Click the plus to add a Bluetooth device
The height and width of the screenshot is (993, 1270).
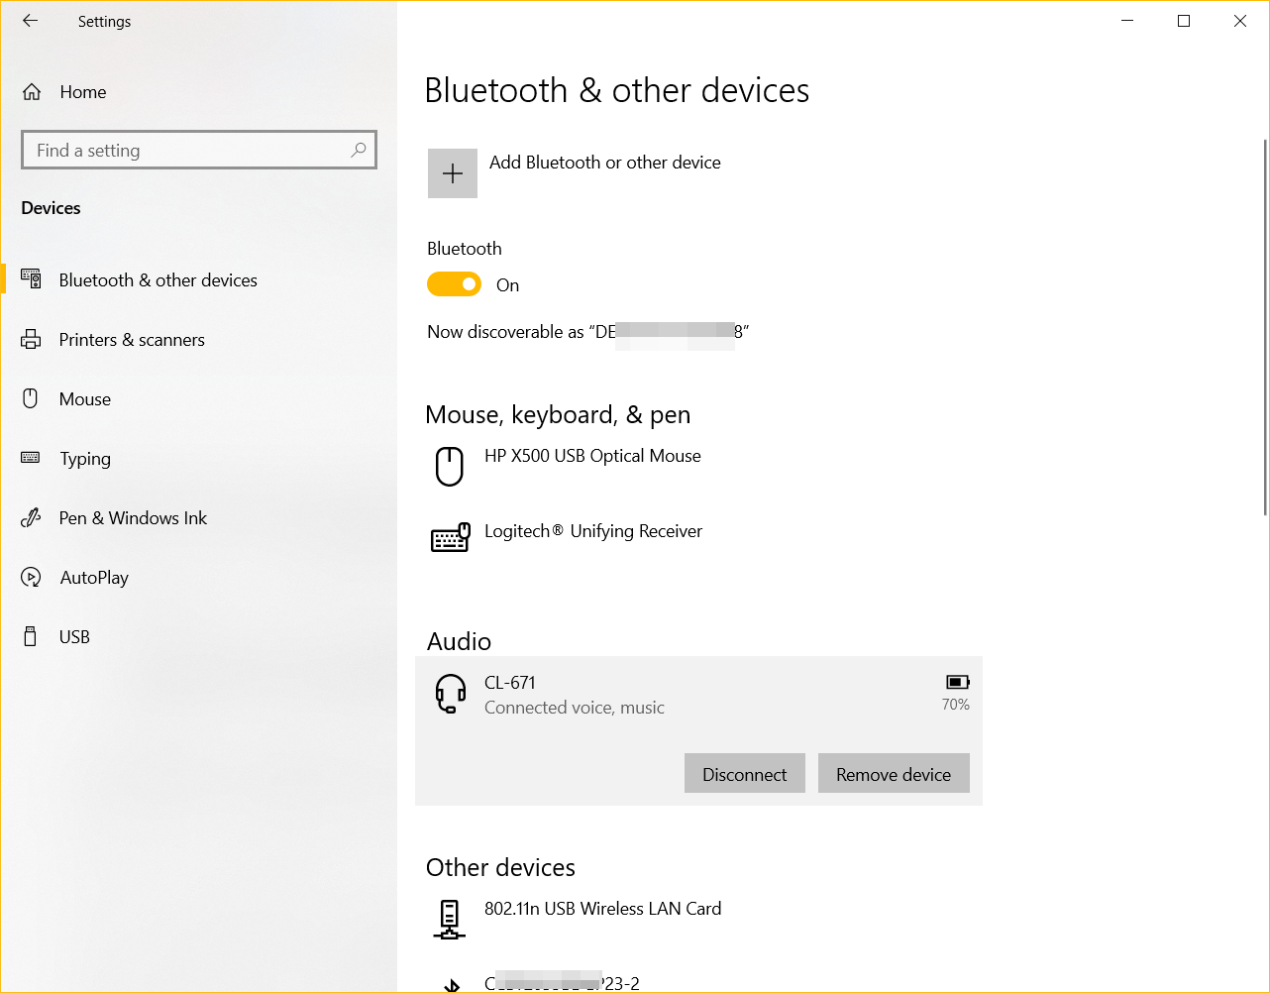(x=452, y=172)
